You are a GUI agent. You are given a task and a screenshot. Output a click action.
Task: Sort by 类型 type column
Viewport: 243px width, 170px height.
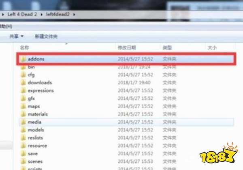point(167,47)
